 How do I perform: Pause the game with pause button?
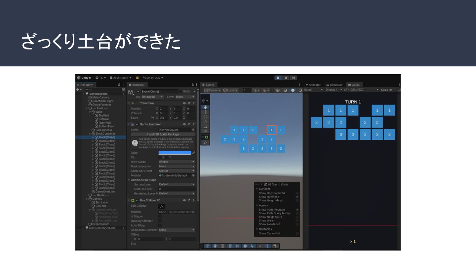tap(286, 78)
